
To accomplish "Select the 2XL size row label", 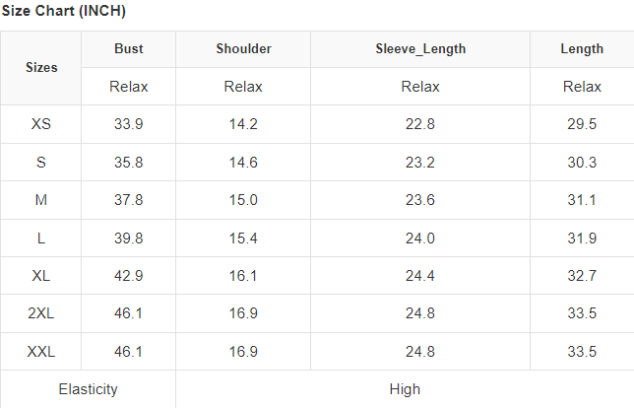I will click(41, 313).
